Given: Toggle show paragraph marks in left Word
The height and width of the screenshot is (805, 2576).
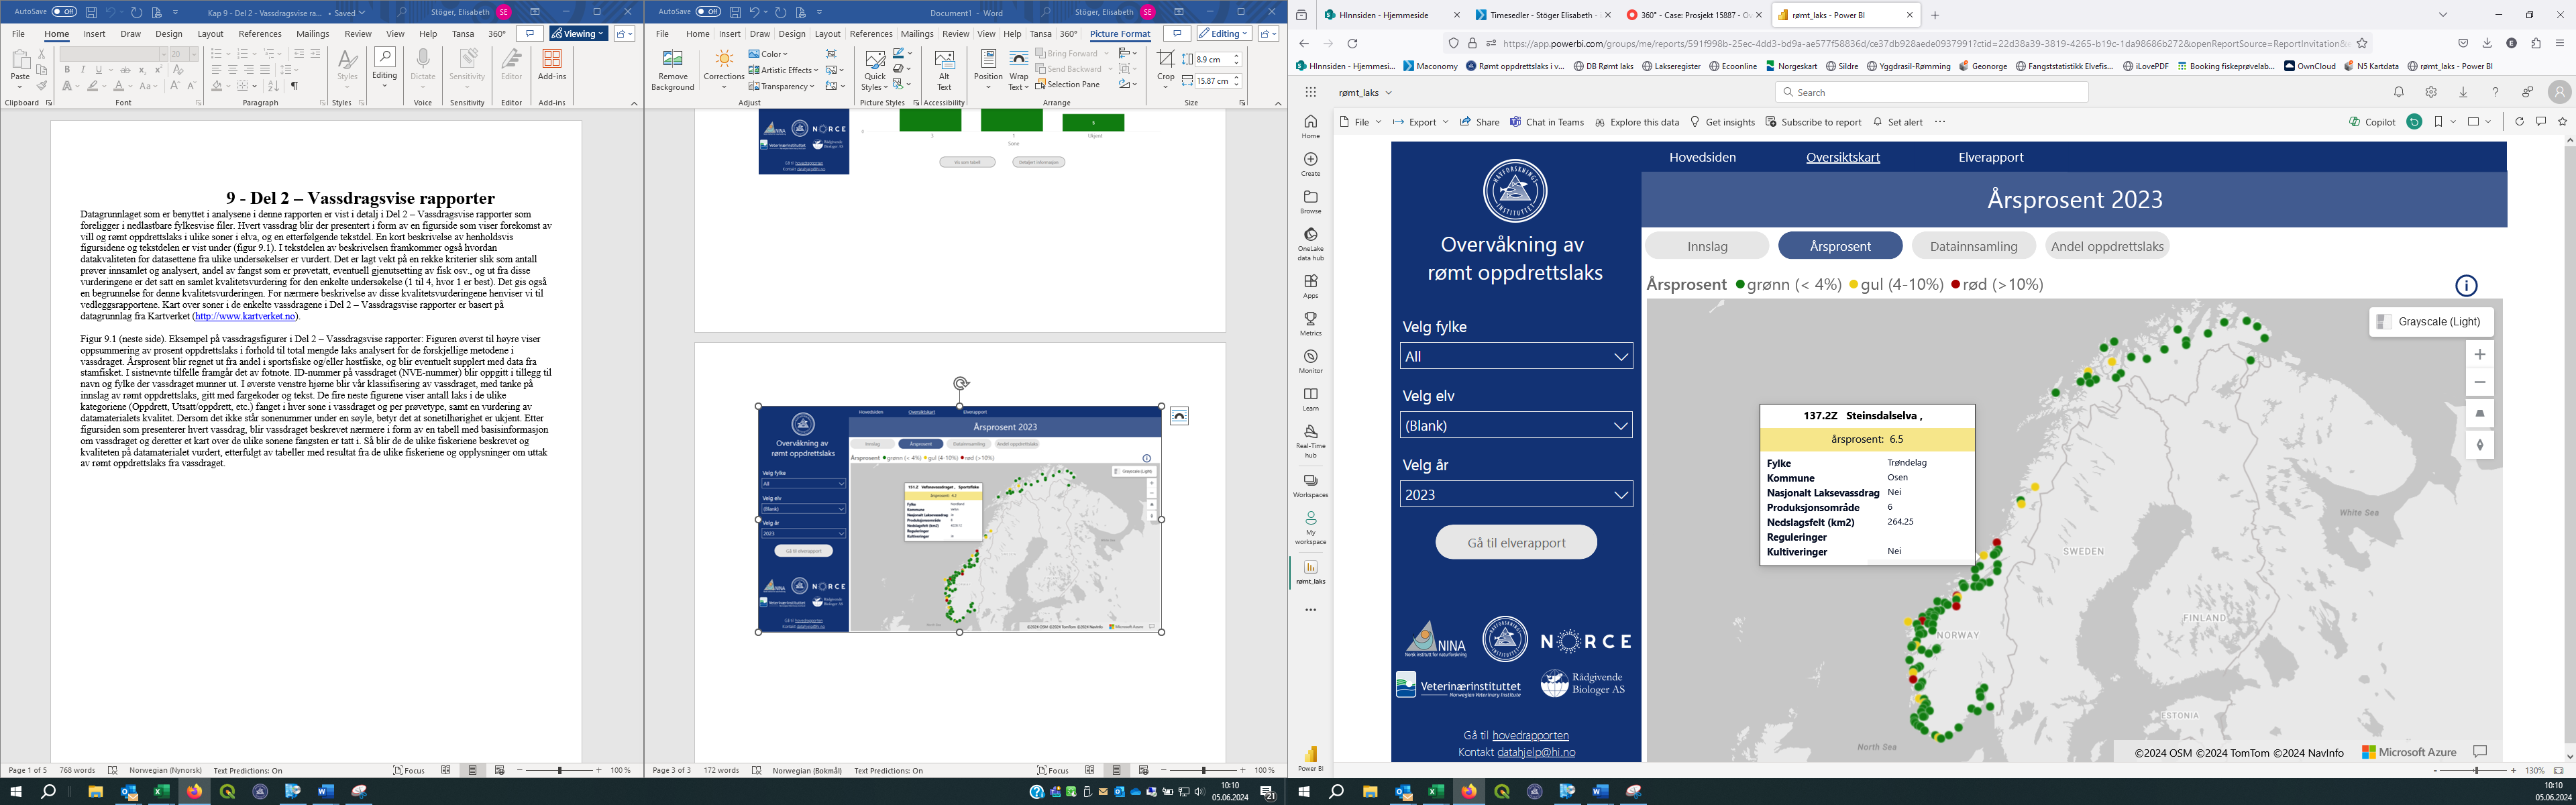Looking at the screenshot, I should pyautogui.click(x=294, y=86).
